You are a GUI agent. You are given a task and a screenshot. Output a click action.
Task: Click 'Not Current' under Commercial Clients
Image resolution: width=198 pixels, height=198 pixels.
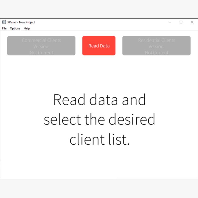pyautogui.click(x=41, y=53)
